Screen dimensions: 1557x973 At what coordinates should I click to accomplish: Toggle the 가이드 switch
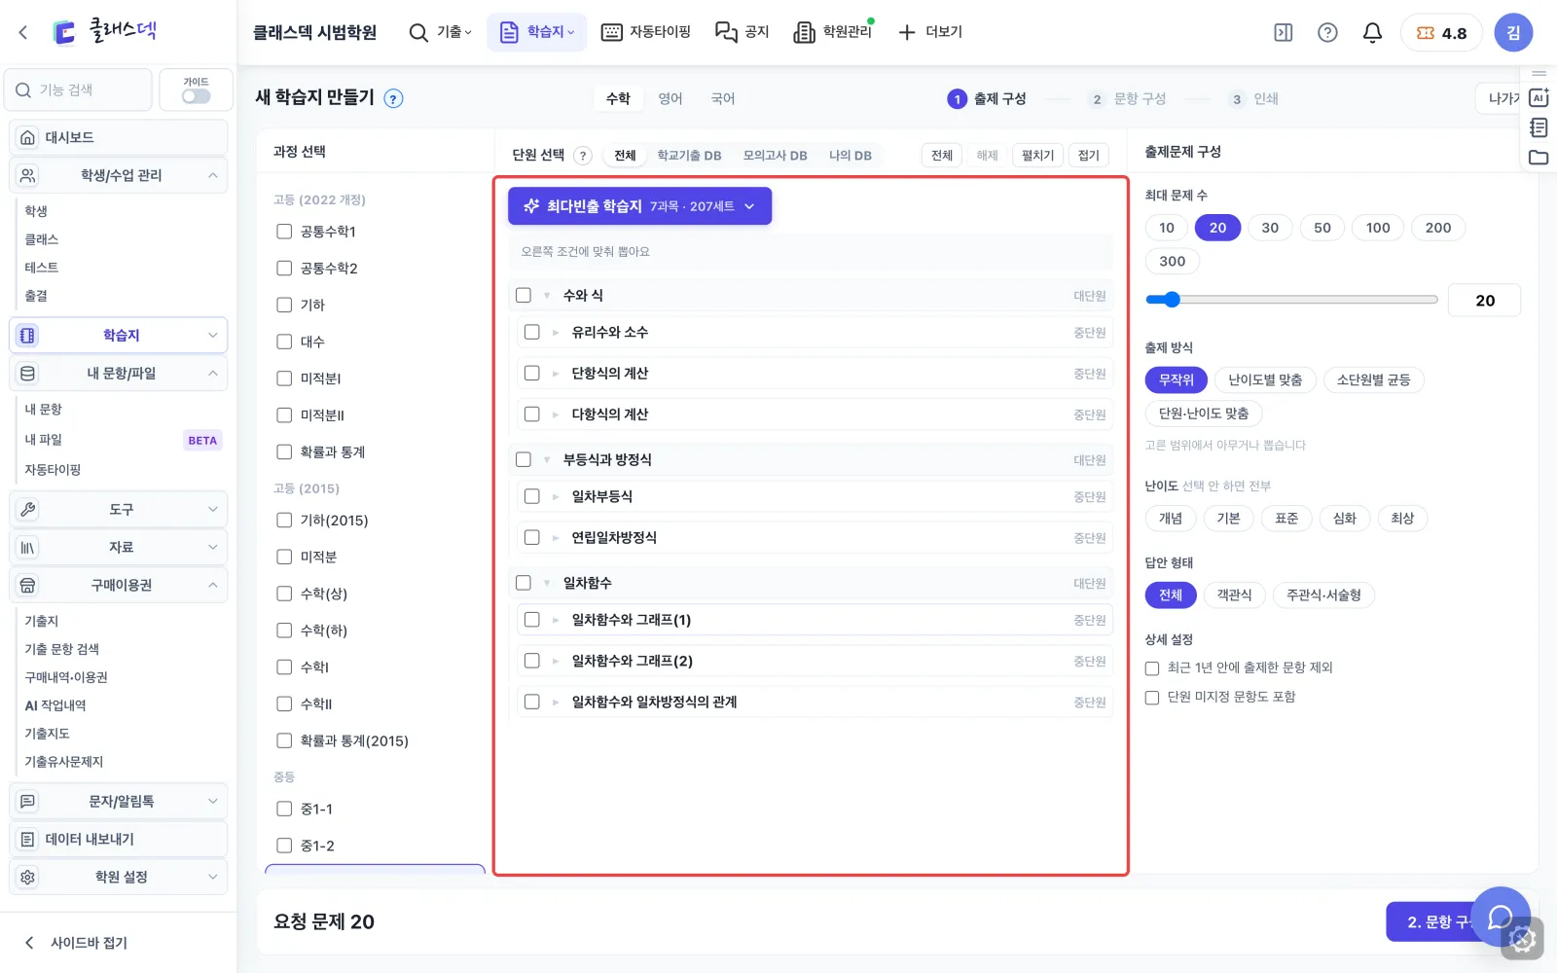pyautogui.click(x=196, y=96)
